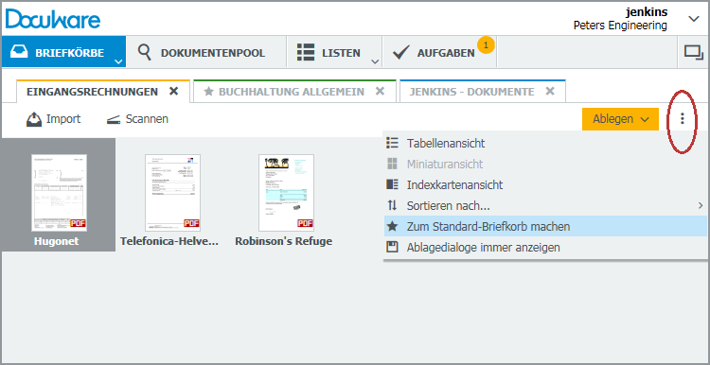Screen dimensions: 710x365
Task: Click the jenkins user name
Action: point(647,11)
